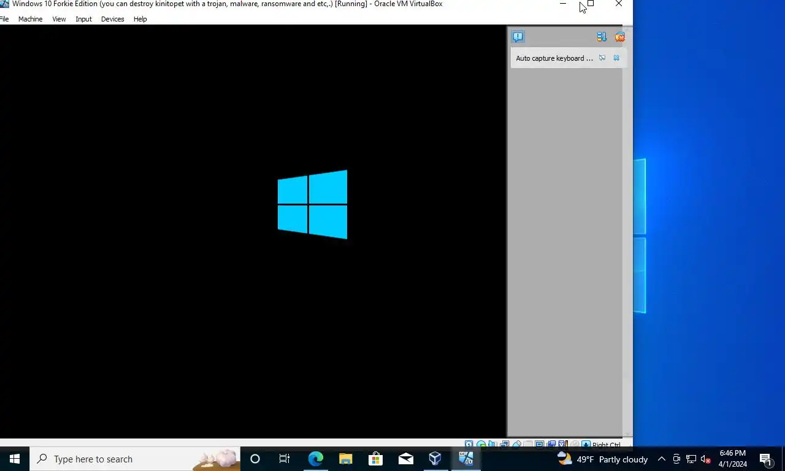Launch Microsoft Edge from the taskbar
785x471 pixels.
315,459
